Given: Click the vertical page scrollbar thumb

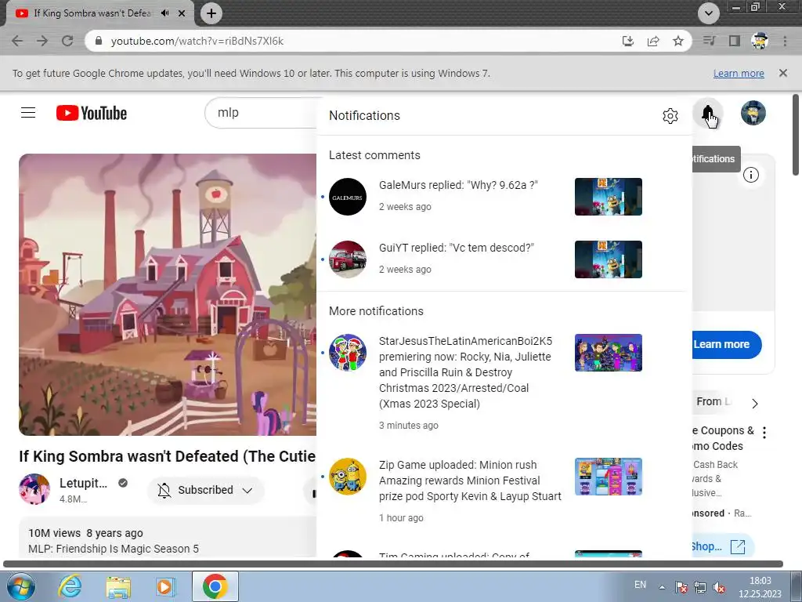Looking at the screenshot, I should (796, 135).
